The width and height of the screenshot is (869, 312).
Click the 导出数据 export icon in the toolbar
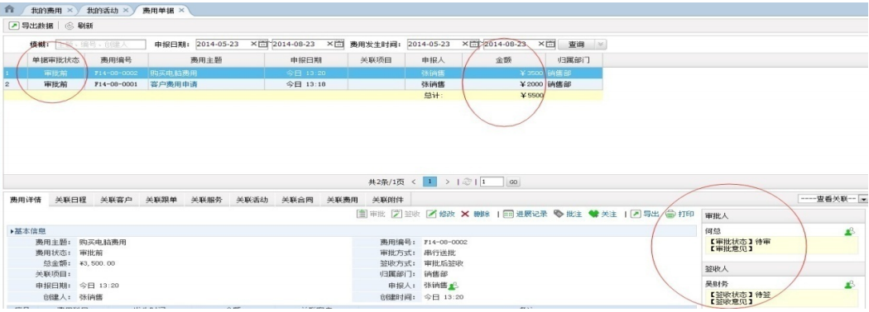click(x=14, y=26)
